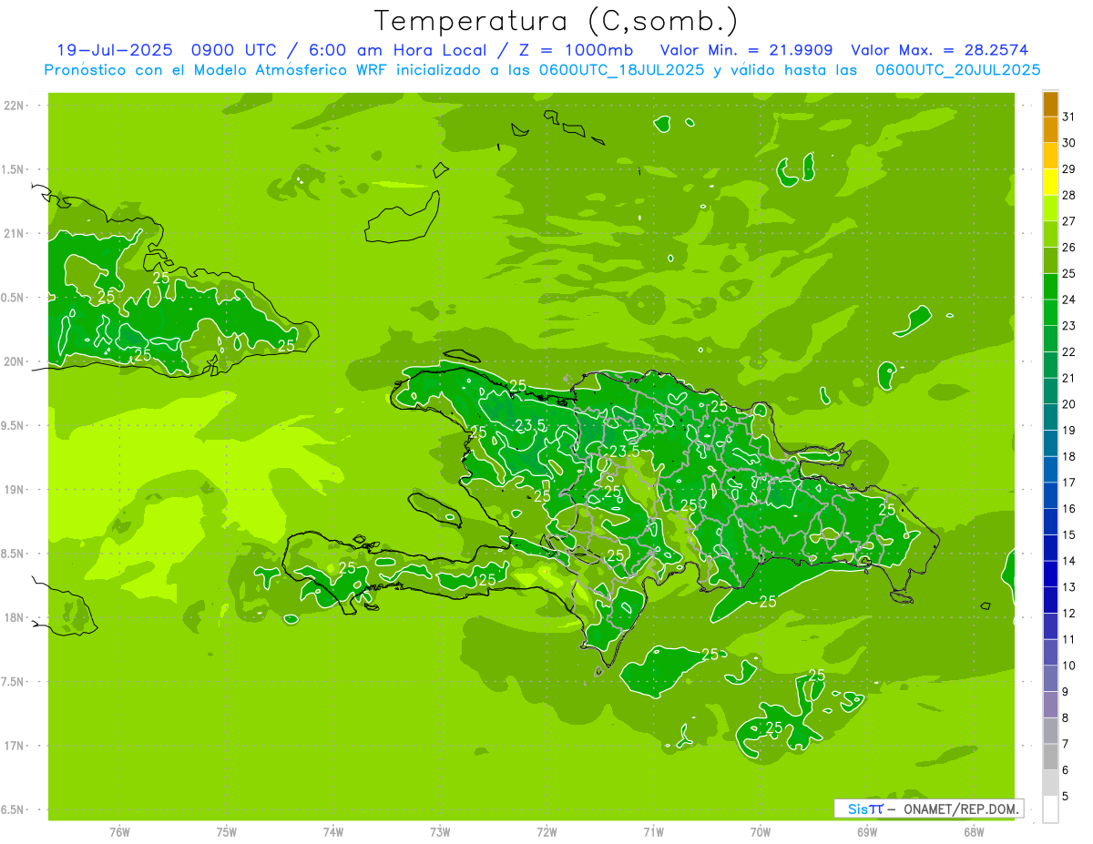
Task: Click the color bar label "26"
Action: click(1069, 247)
